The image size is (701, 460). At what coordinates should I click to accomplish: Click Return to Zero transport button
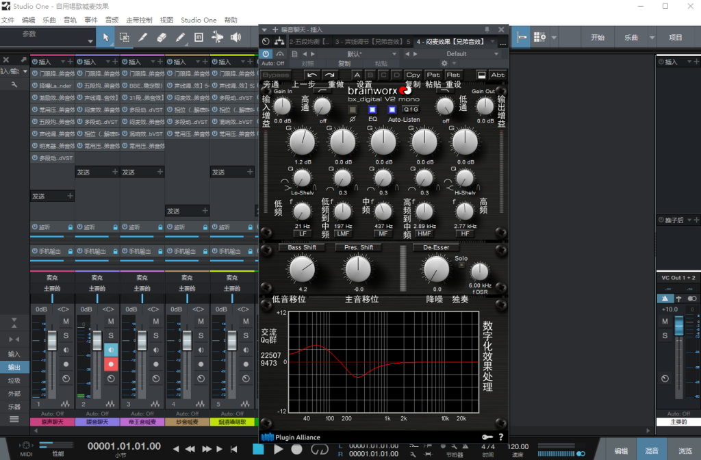pos(234,449)
